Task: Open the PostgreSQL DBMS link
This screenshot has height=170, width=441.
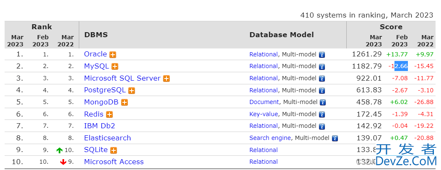Action: (105, 90)
